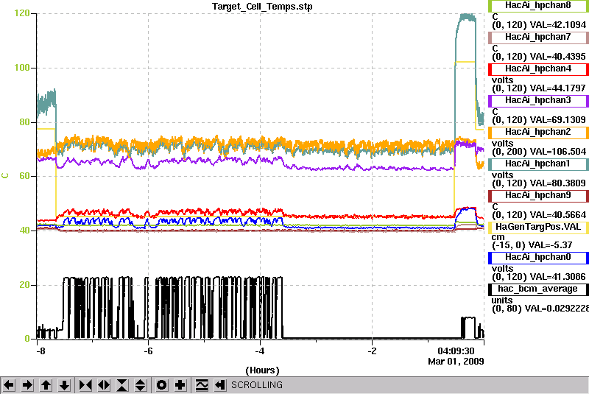Click the 80 y-axis tick label
Screen dimensions: 589x394
coord(24,122)
